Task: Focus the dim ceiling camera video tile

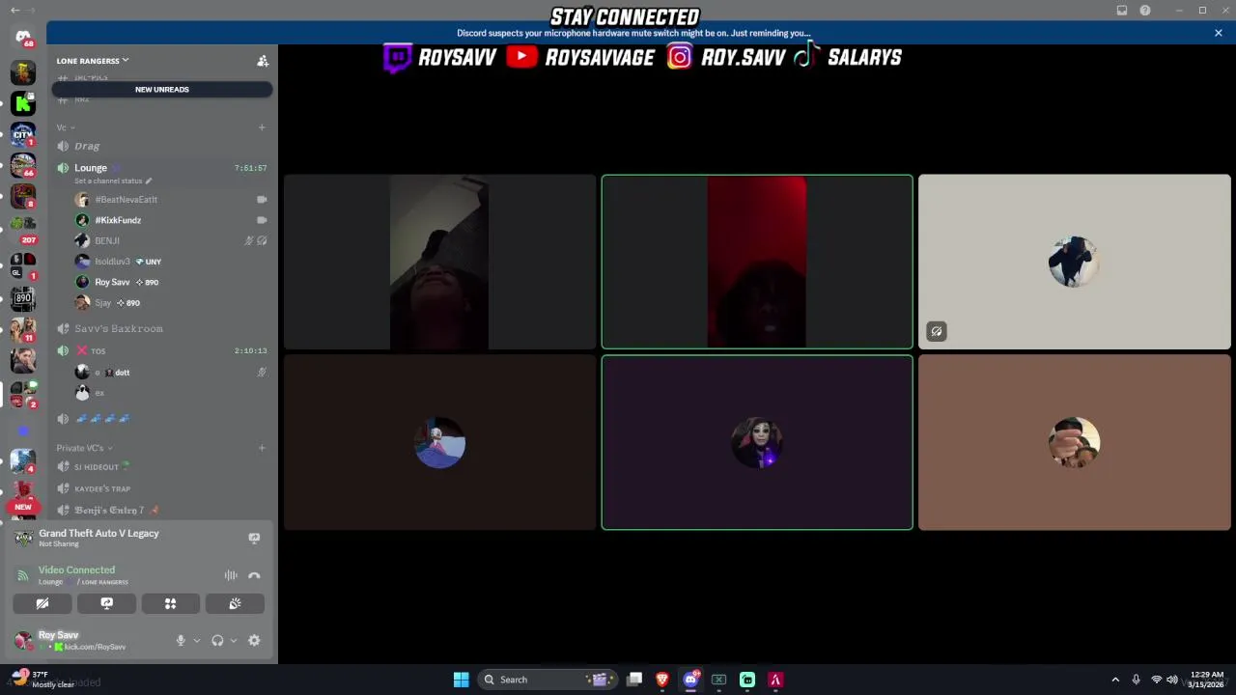Action: click(439, 262)
